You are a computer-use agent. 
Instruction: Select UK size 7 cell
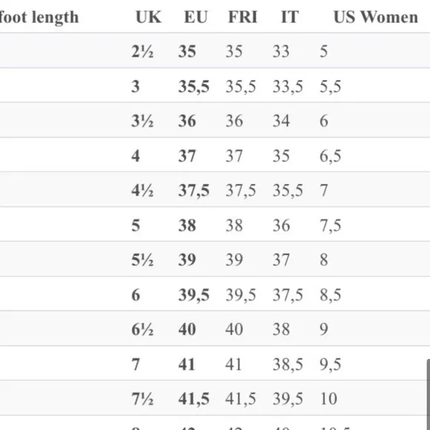(x=136, y=365)
